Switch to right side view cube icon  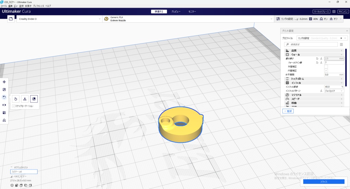30,185
